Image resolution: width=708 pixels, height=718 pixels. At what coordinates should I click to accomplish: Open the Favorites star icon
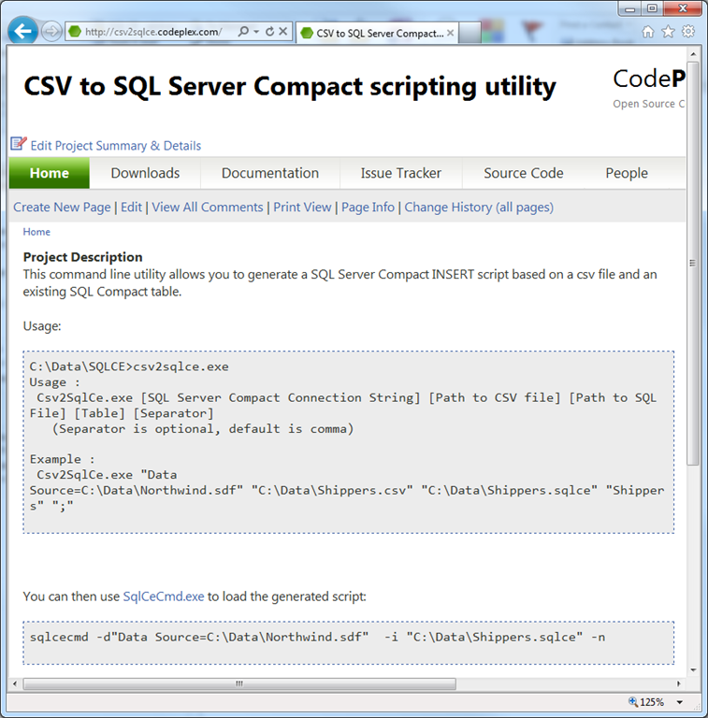(668, 32)
